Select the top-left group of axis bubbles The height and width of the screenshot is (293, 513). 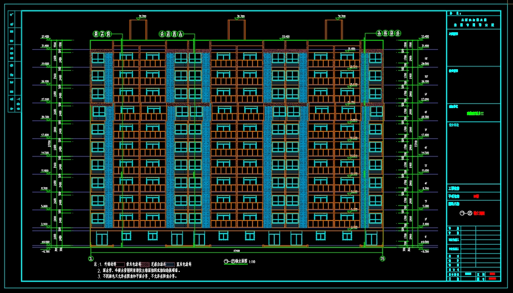pyautogui.click(x=102, y=34)
